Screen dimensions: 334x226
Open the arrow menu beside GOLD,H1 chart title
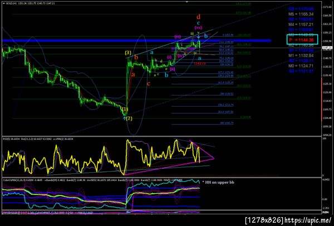click(x=4, y=4)
